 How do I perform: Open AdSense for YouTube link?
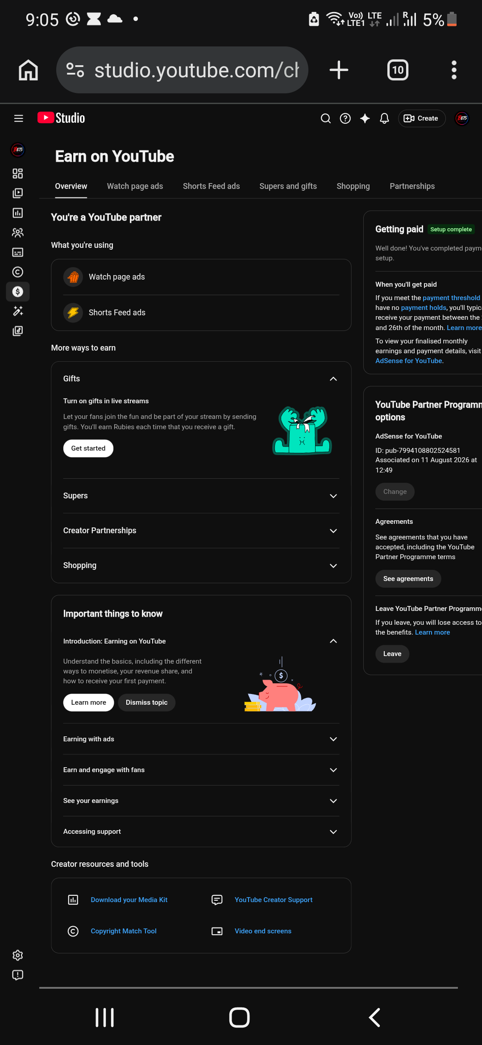409,361
